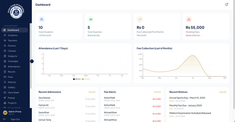This screenshot has height=122, width=235.
Task: Click the Admin Prime profile name
Action: point(15,112)
